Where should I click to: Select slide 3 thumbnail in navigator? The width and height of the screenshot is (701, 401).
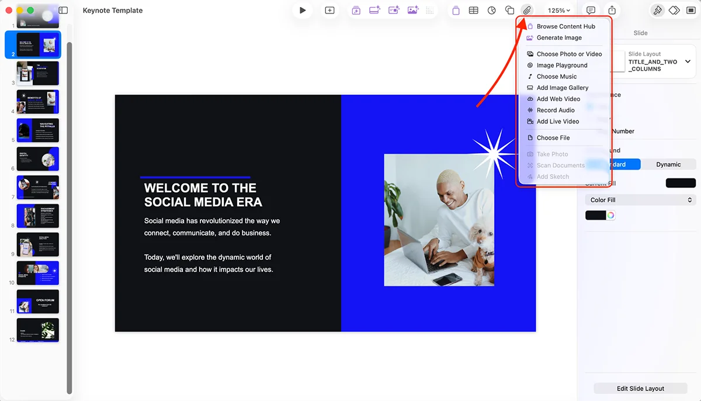(x=38, y=74)
